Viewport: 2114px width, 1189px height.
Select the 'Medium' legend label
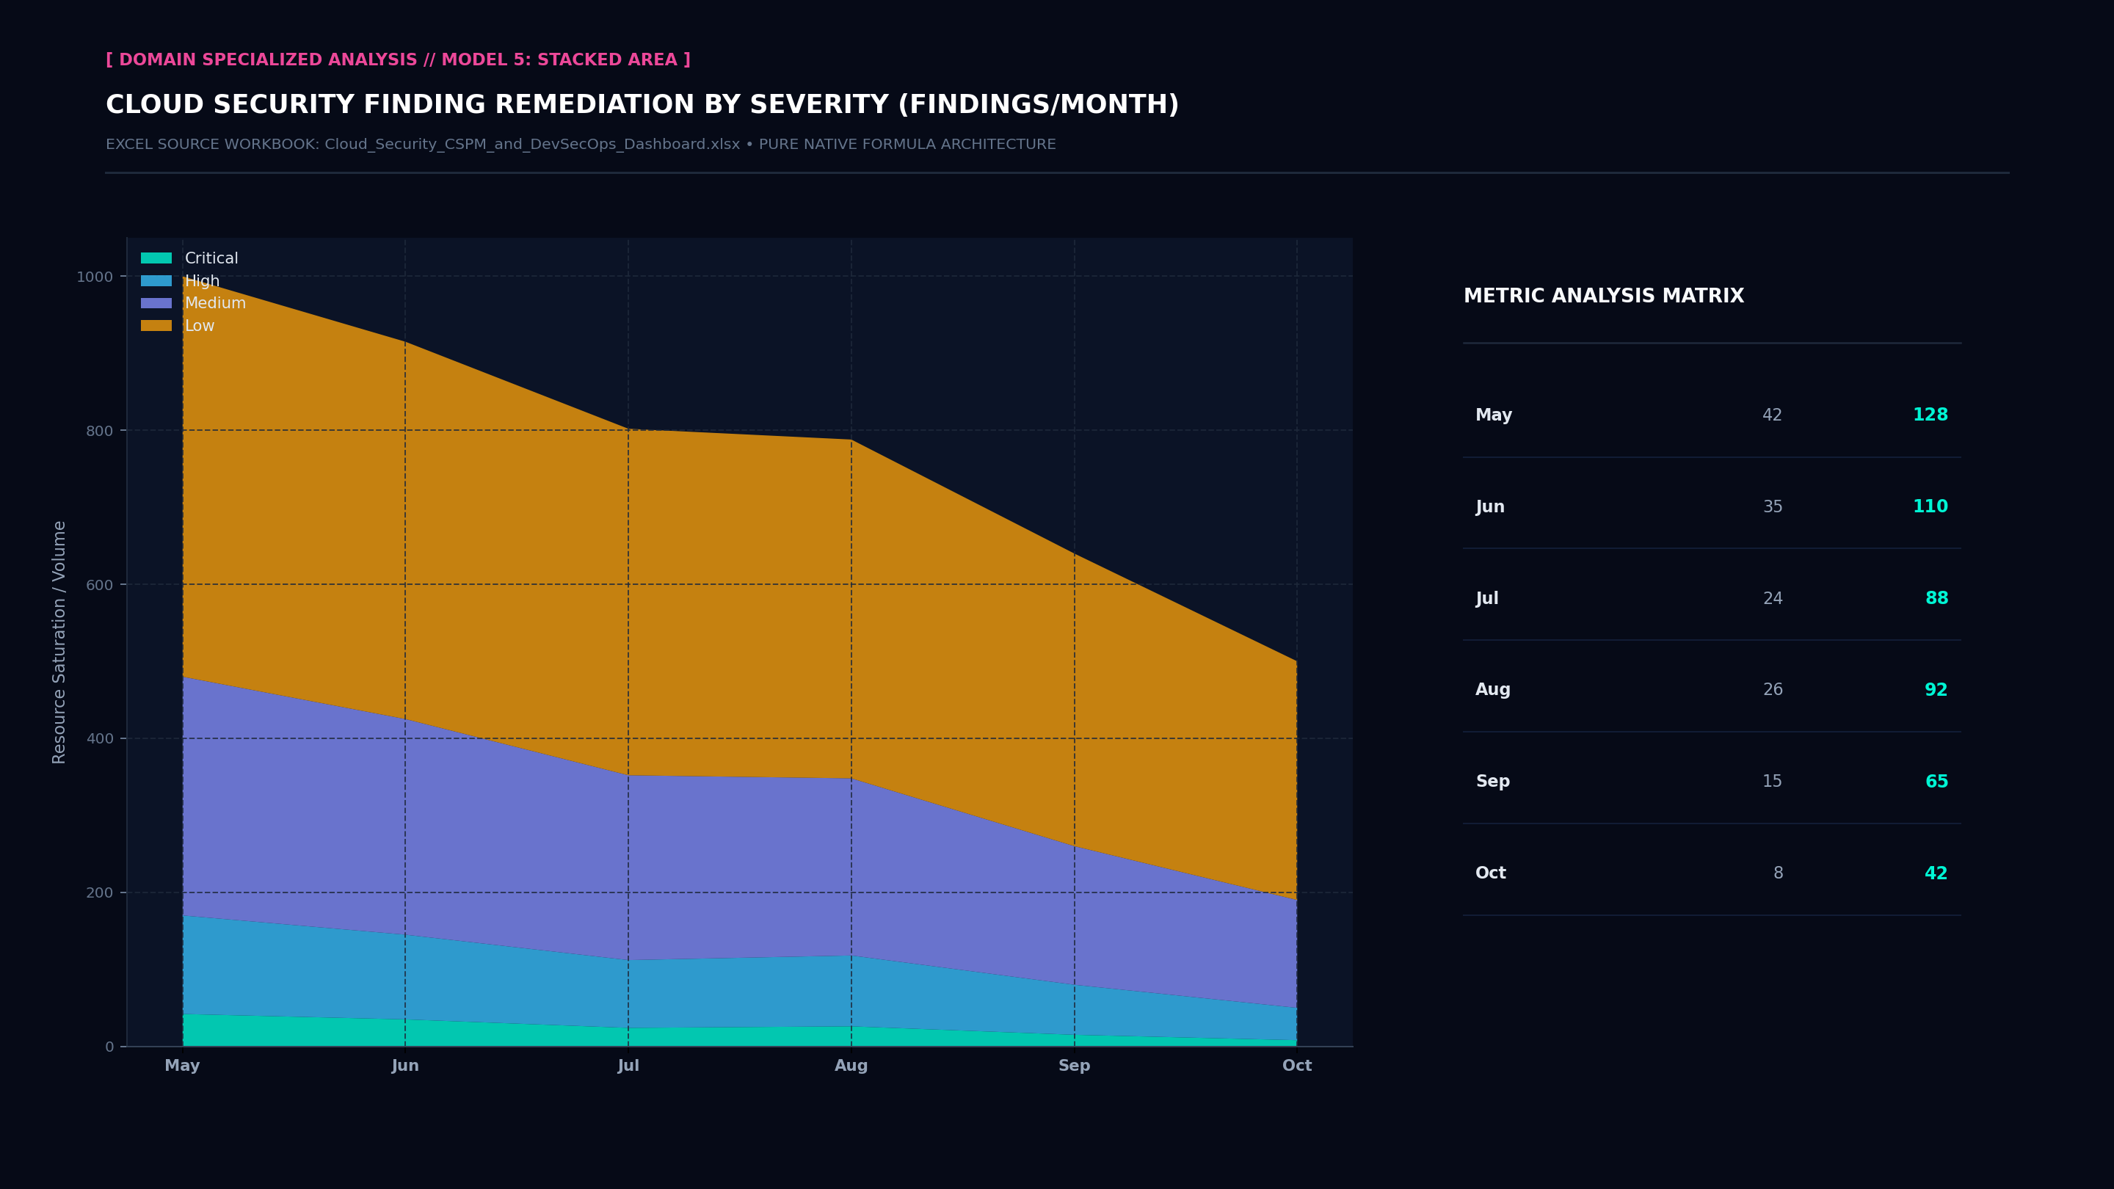coord(215,303)
